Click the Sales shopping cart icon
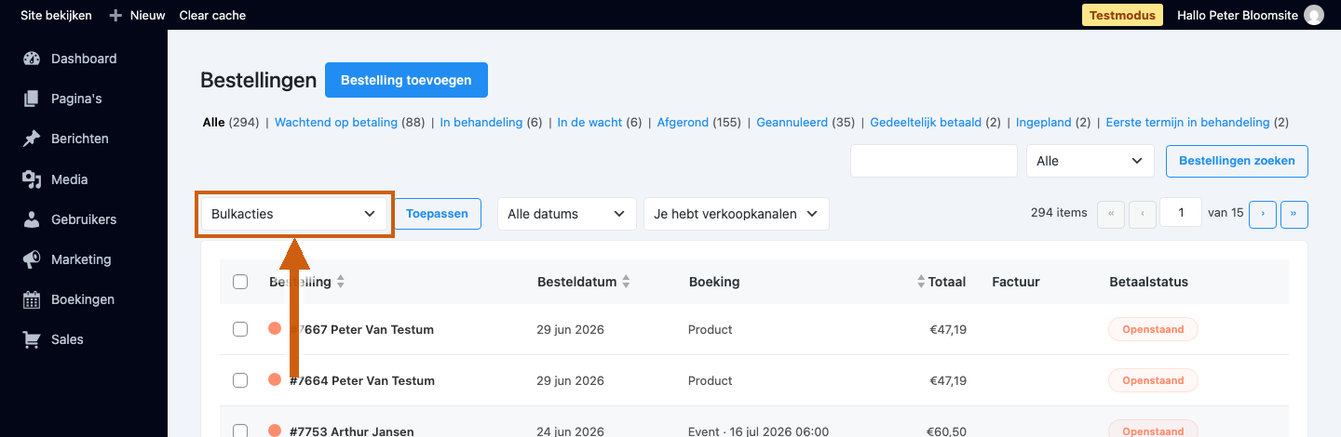The height and width of the screenshot is (437, 1341). 32,339
